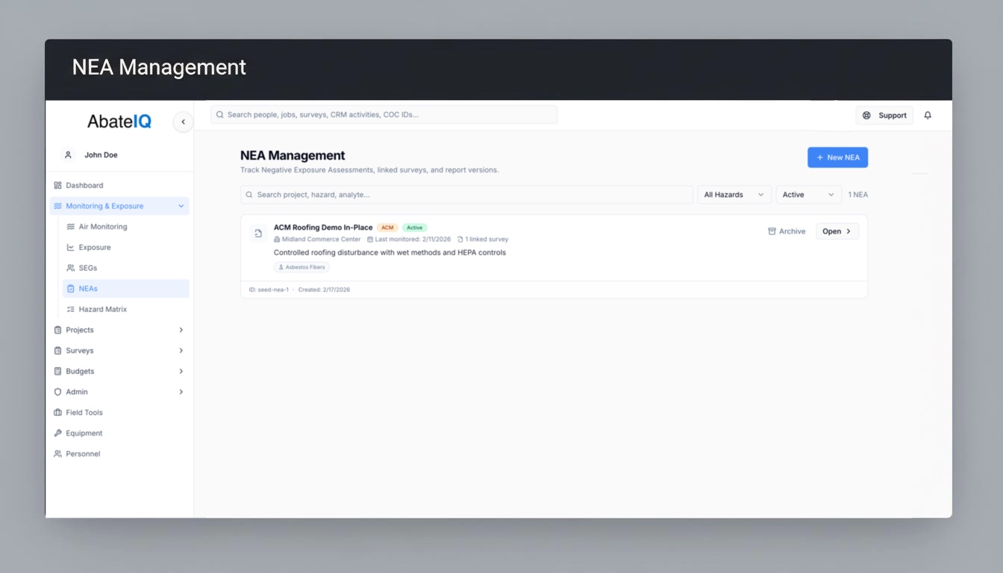Image resolution: width=1003 pixels, height=573 pixels.
Task: Click the NEA list search magnifier icon
Action: pos(249,195)
